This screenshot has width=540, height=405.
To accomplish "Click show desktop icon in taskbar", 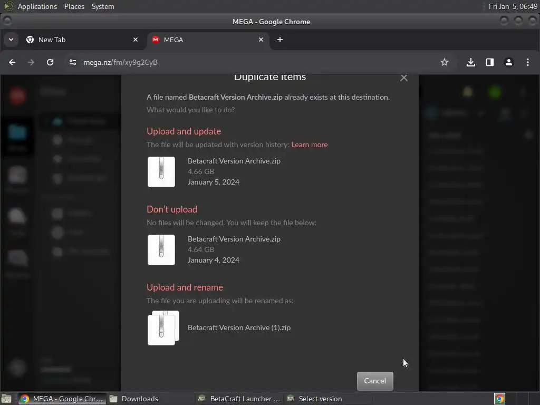I will click(6, 399).
